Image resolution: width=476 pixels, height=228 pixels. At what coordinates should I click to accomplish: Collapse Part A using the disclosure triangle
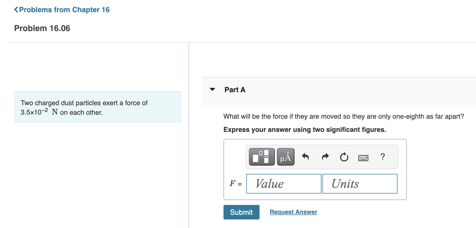[212, 89]
